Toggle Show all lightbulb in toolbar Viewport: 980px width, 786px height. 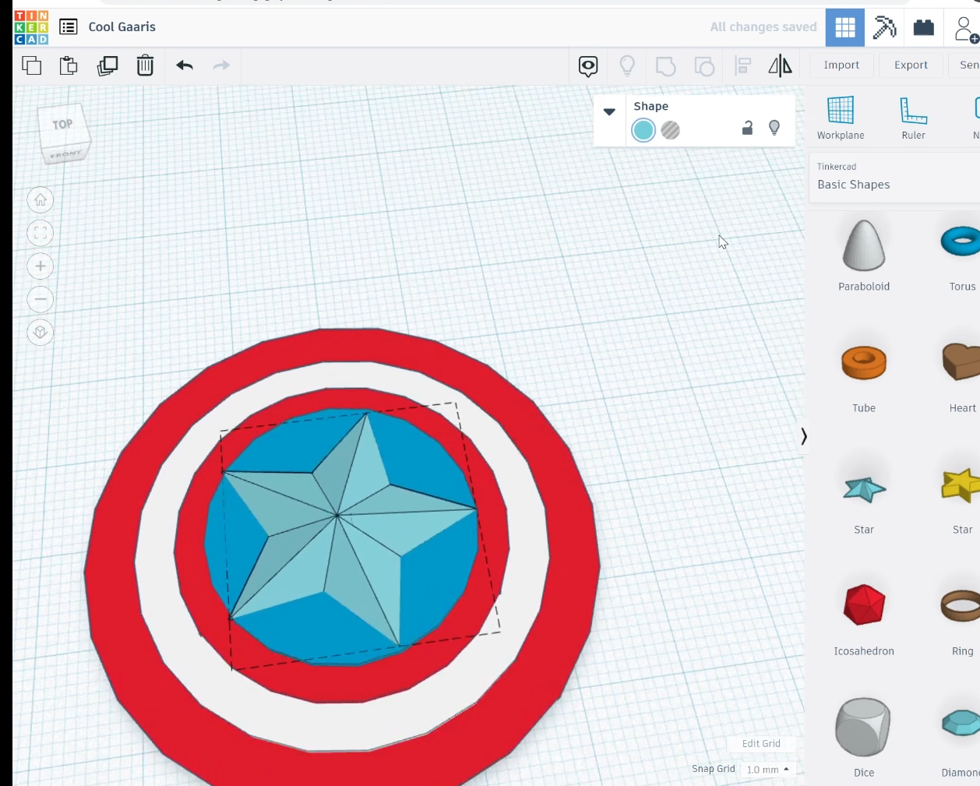(x=627, y=66)
